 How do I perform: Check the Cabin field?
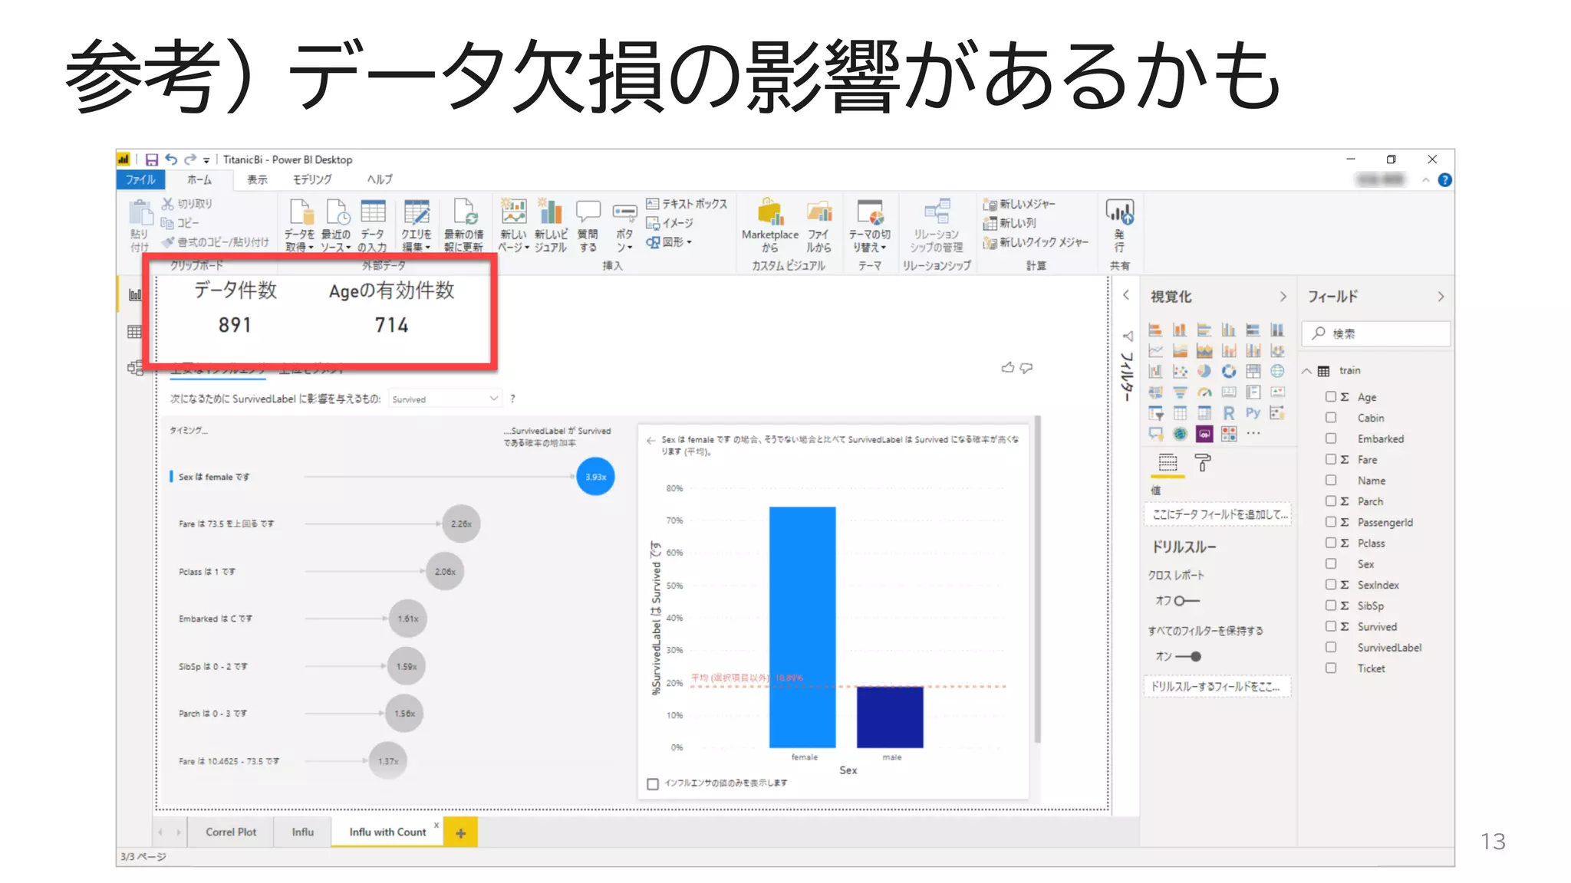pos(1331,418)
